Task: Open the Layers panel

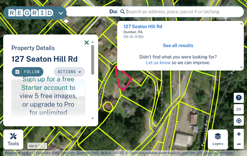Action: point(218,140)
